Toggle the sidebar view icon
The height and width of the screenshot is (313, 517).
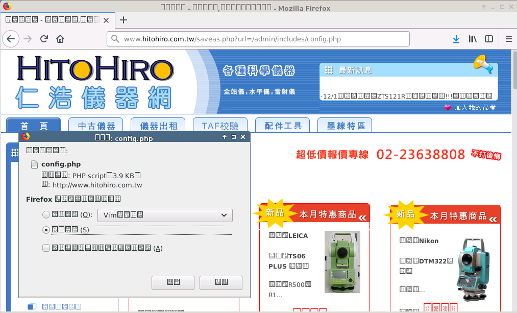tap(489, 39)
